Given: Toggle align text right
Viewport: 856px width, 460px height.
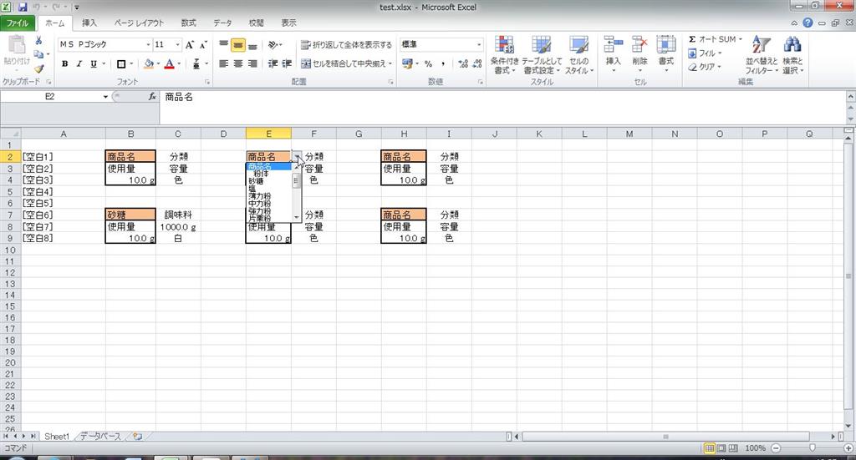Looking at the screenshot, I should coord(252,63).
